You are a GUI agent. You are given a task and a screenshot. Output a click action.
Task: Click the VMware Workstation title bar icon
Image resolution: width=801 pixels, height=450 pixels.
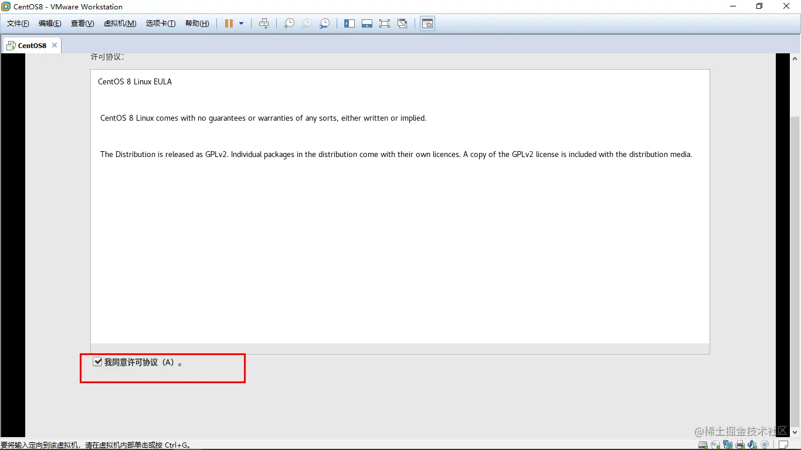tap(6, 6)
